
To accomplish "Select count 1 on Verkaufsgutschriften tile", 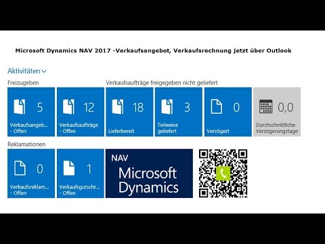I will [89, 169].
